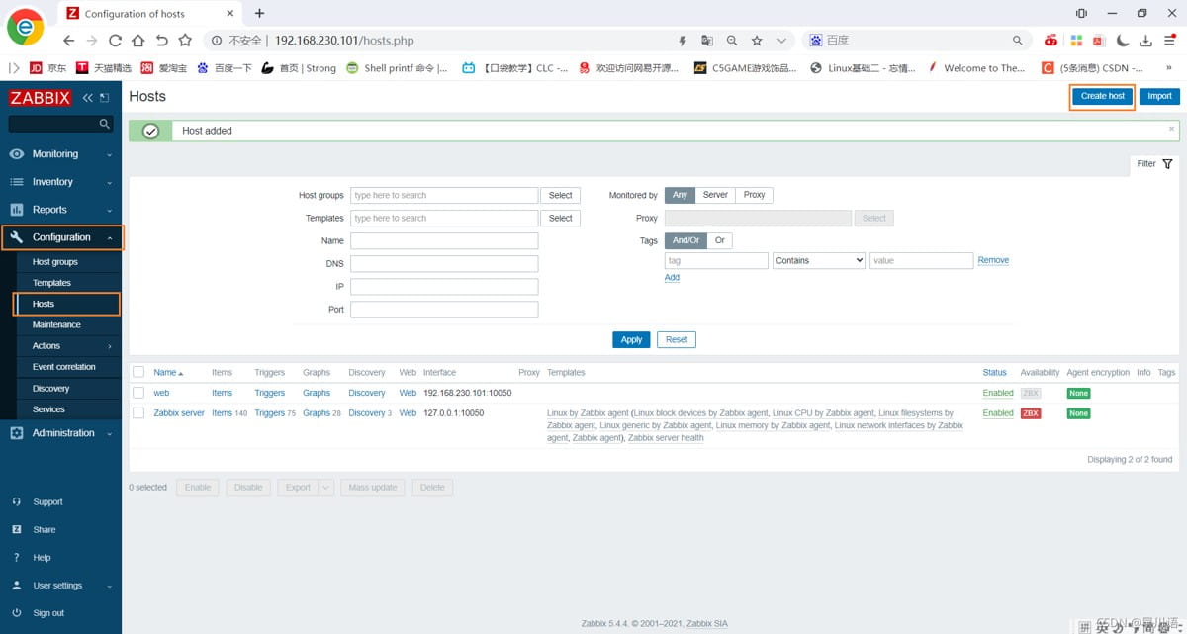
Task: Dismiss the Host added message
Action: [x=1172, y=129]
